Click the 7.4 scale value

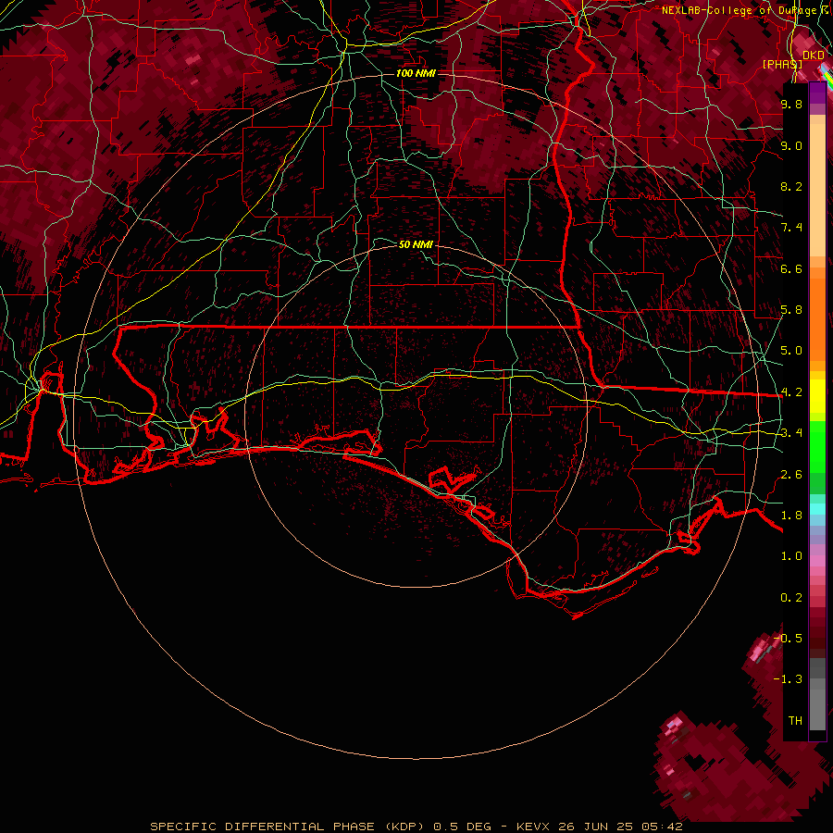(791, 228)
